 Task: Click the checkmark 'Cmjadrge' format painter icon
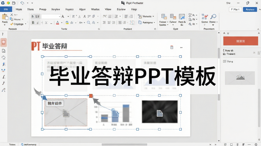point(11,24)
